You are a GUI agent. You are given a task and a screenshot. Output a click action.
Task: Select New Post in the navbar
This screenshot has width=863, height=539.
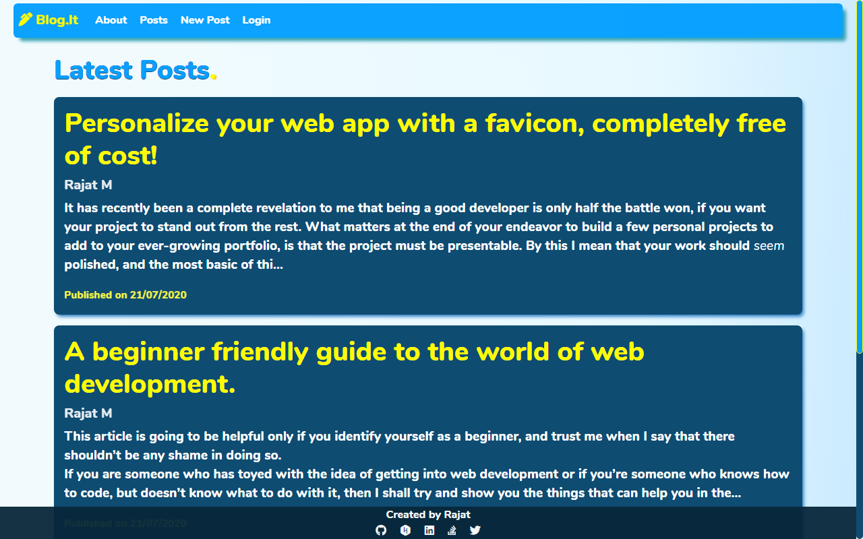[205, 20]
